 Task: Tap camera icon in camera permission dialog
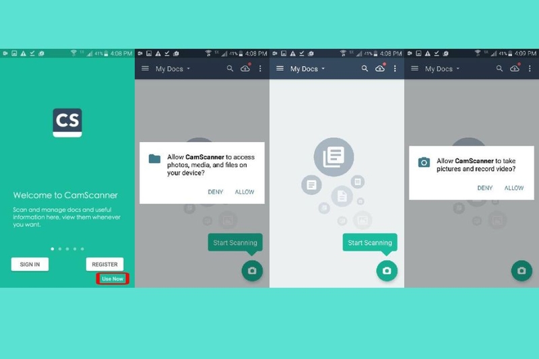pos(424,162)
